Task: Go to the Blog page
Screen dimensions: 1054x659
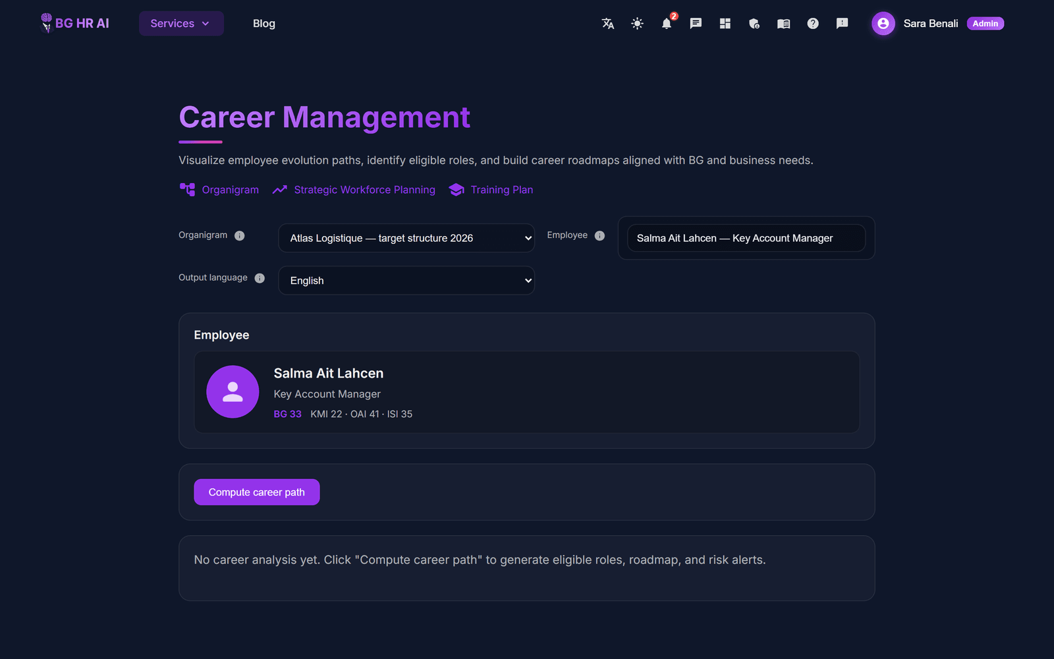Action: [x=264, y=24]
